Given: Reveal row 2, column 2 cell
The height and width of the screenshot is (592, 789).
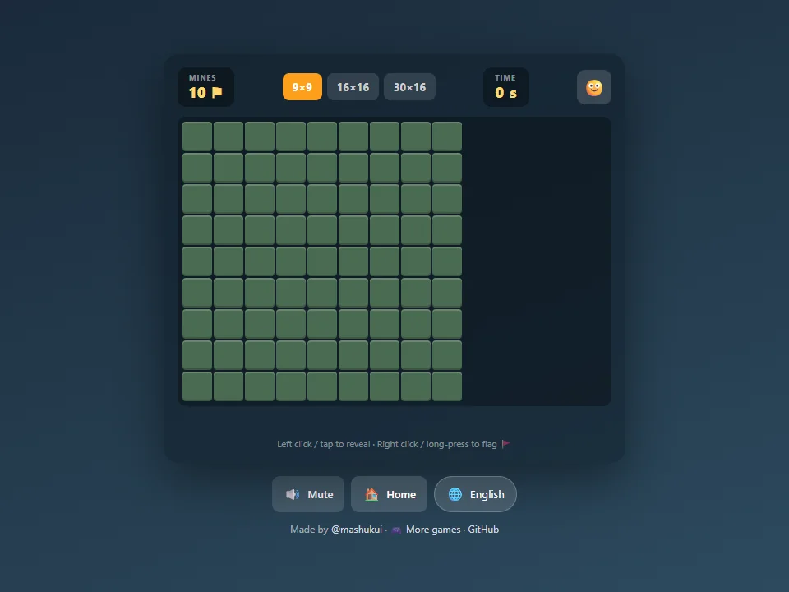Looking at the screenshot, I should tap(228, 168).
